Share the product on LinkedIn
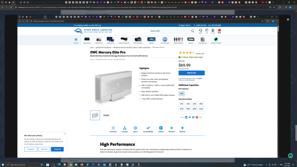Screen dimensions: 297x167 tap(186, 117)
